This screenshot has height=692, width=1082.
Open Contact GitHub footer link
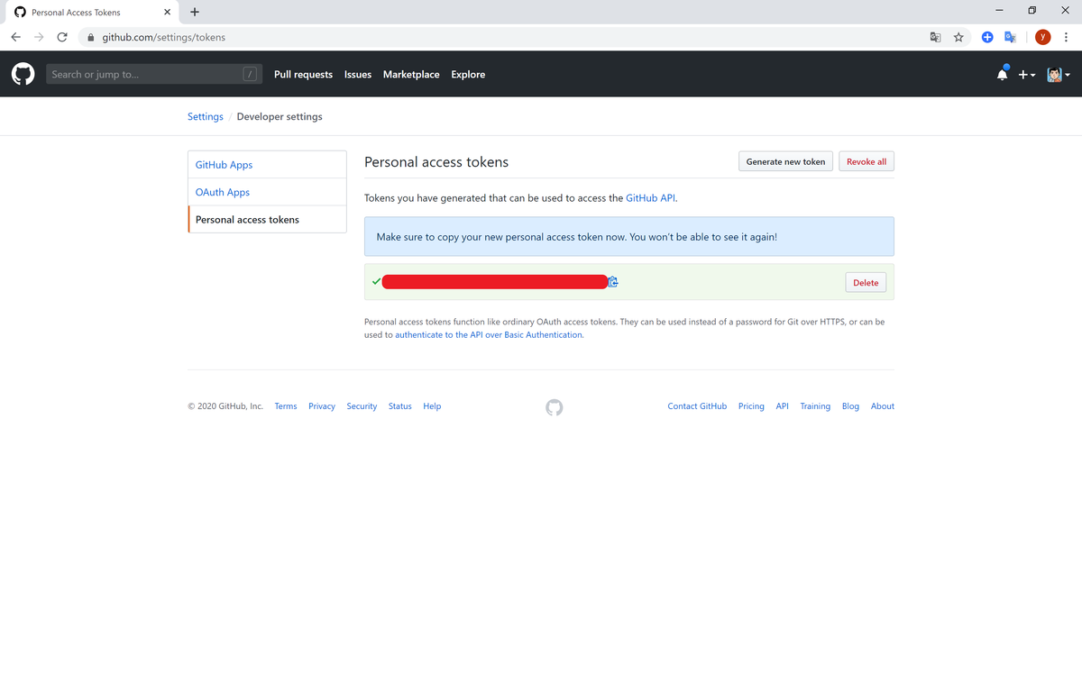coord(697,406)
